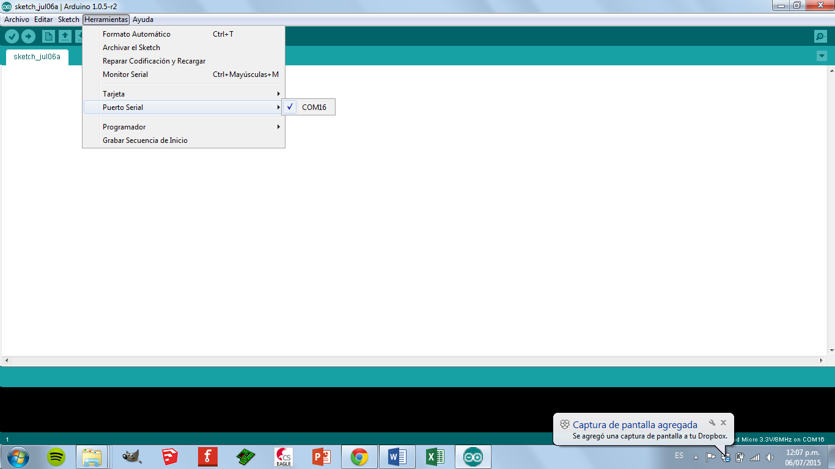Open Spotify from the taskbar
This screenshot has height=469, width=835.
click(56, 457)
